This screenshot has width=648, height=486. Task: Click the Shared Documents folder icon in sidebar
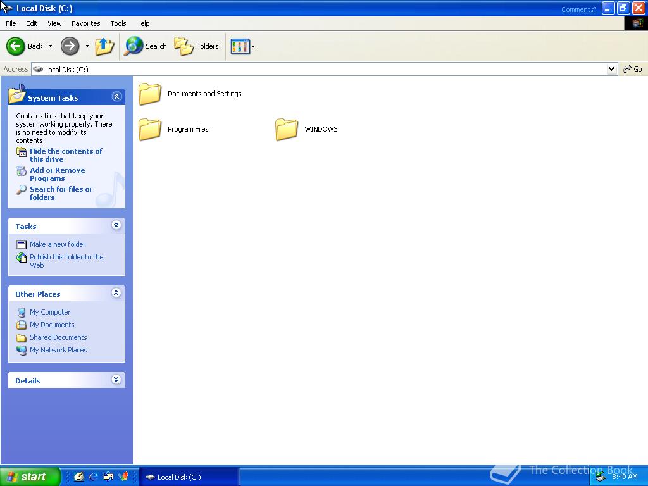(22, 338)
